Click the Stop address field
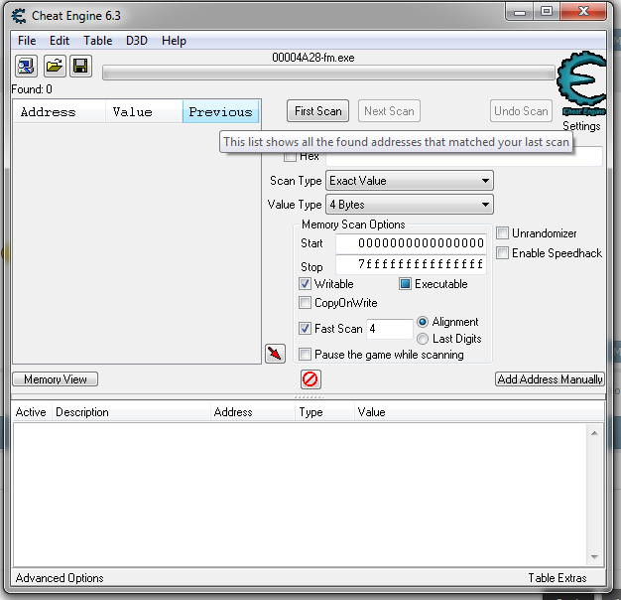The height and width of the screenshot is (600, 621). coord(411,264)
